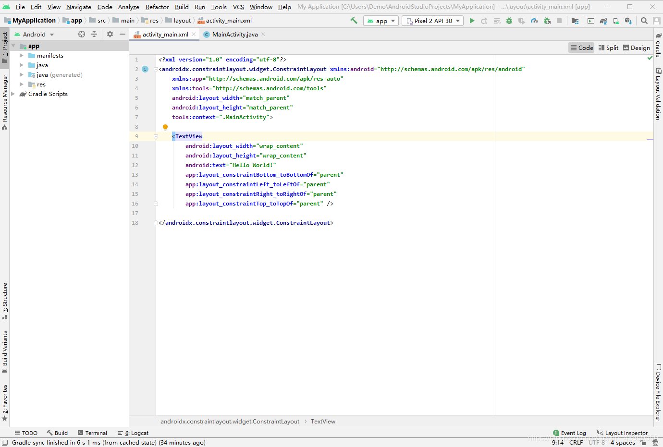Expand the res folder in project tree
Screen dimensions: 663x447
click(22, 85)
